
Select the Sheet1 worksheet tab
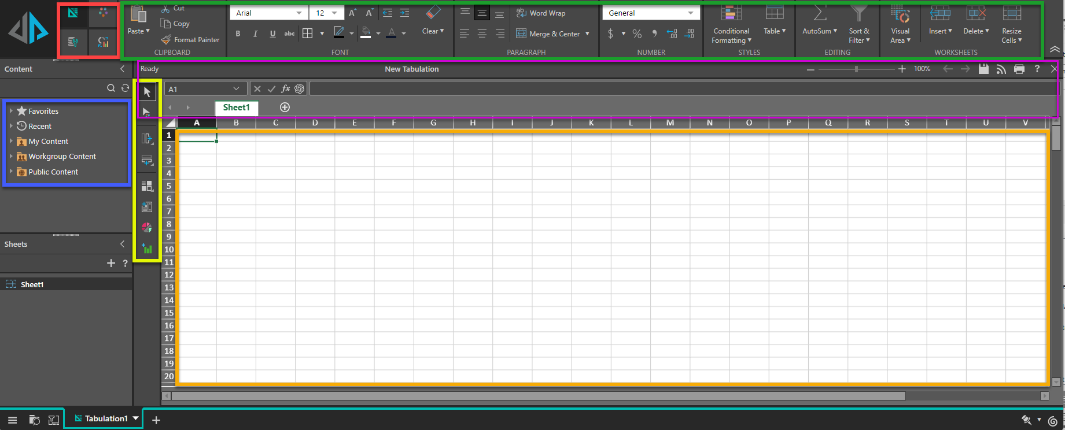(236, 108)
